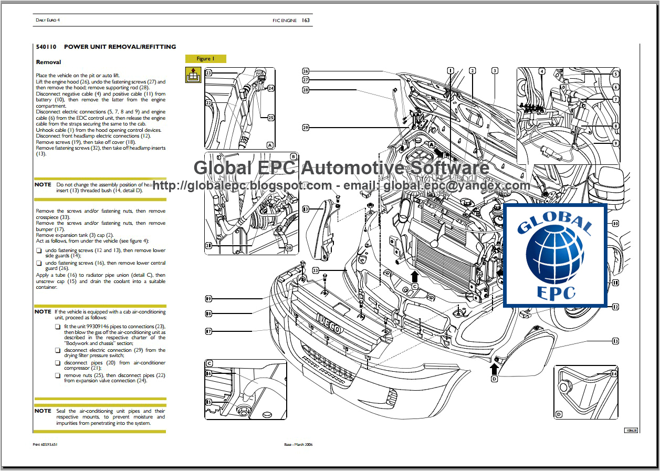The height and width of the screenshot is (471, 660).
Task: Click the Base - March 2006 footer text
Action: tap(299, 444)
